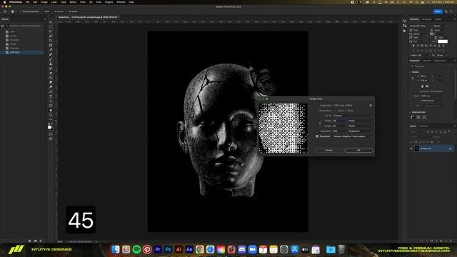This screenshot has width=457, height=257.
Task: Open After Effects from the dock
Action: (189, 249)
